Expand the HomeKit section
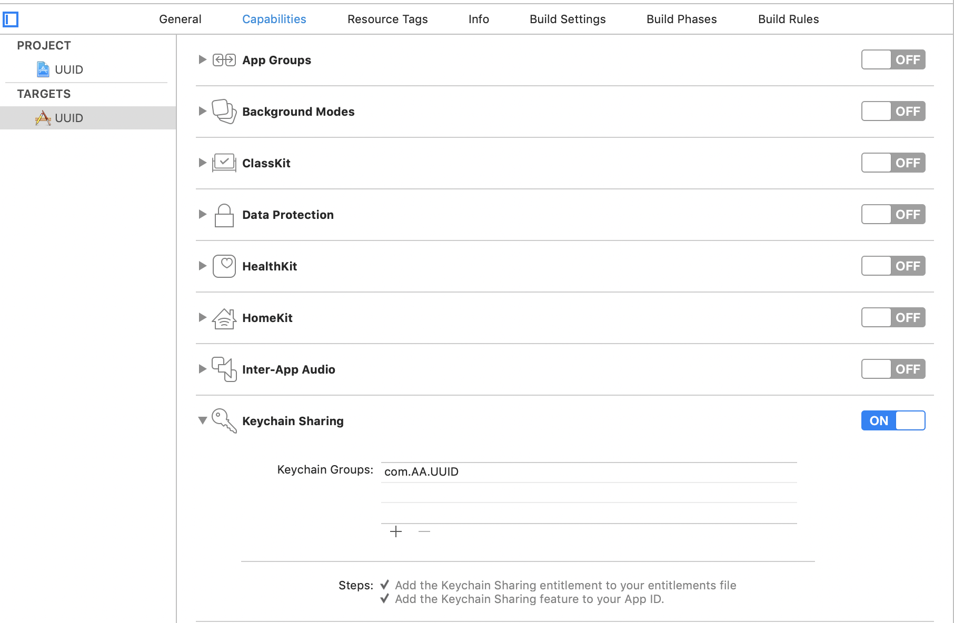This screenshot has height=623, width=954. [x=202, y=317]
